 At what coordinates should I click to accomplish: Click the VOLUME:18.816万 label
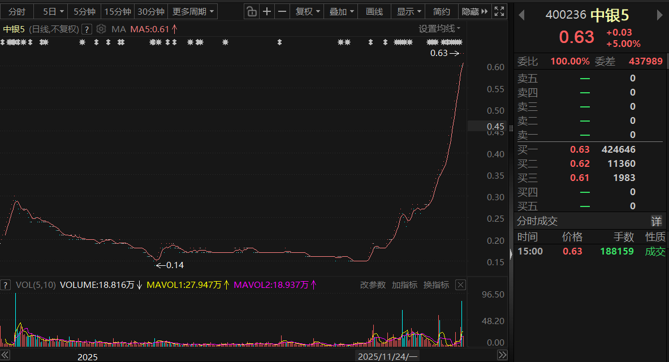pos(101,285)
